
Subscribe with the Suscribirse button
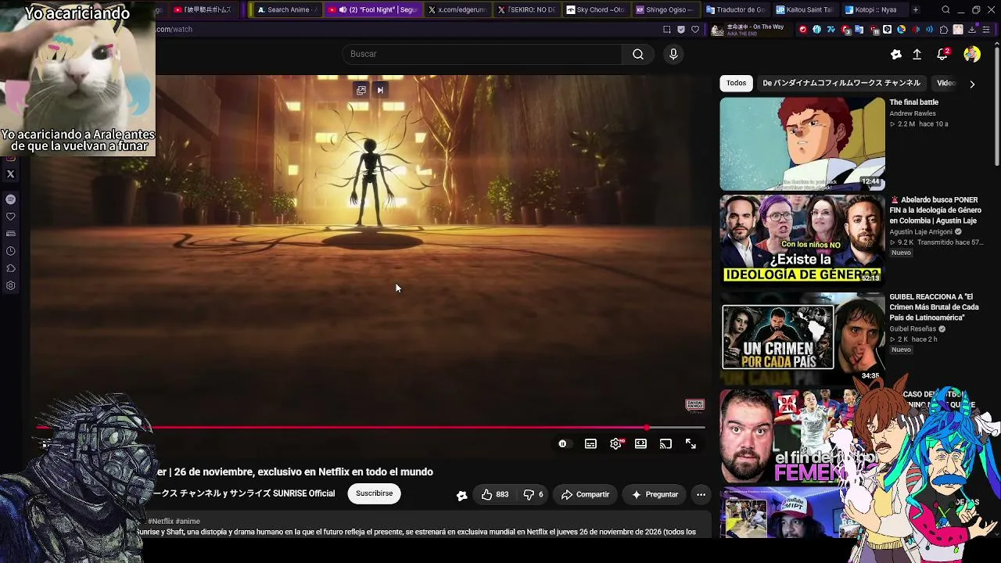tap(375, 493)
